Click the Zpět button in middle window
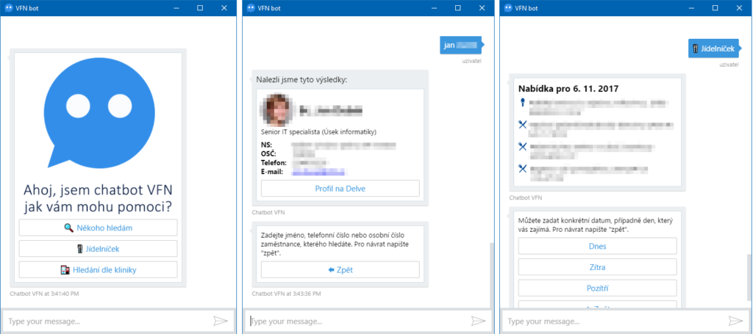 click(340, 270)
